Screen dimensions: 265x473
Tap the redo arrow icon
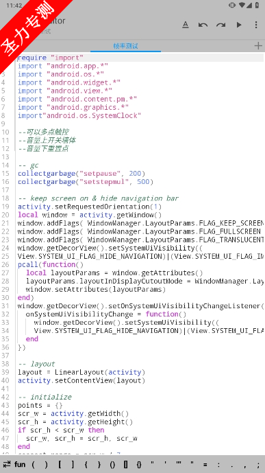click(220, 25)
